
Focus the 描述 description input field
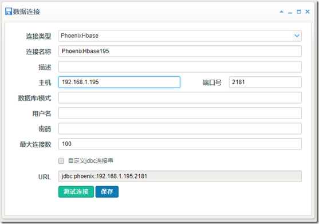coord(180,66)
